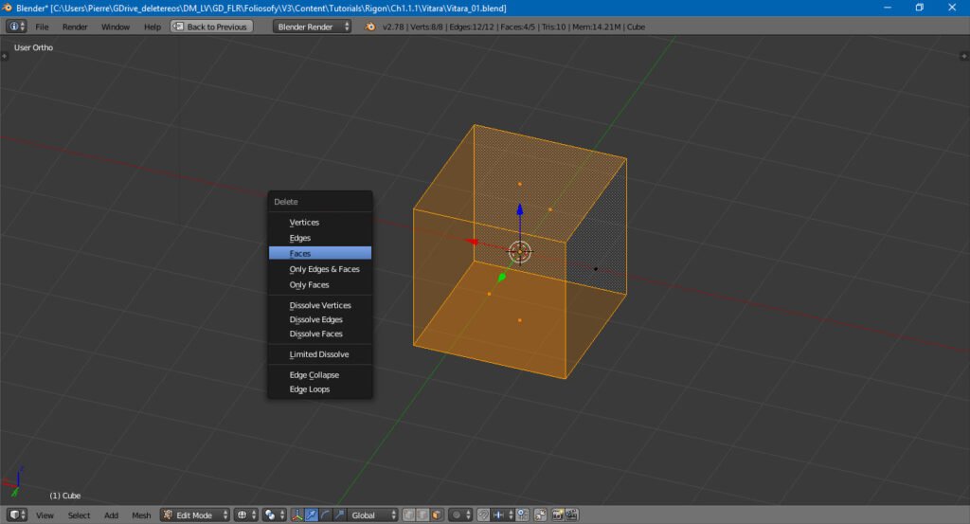Choose Only Edges & Faces
970x524 pixels.
(x=320, y=269)
